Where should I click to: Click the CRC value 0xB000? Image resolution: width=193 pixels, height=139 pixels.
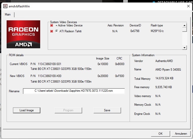tap(120, 64)
